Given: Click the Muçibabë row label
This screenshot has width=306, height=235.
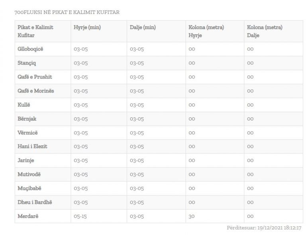Looking at the screenshot, I should click(x=29, y=188).
